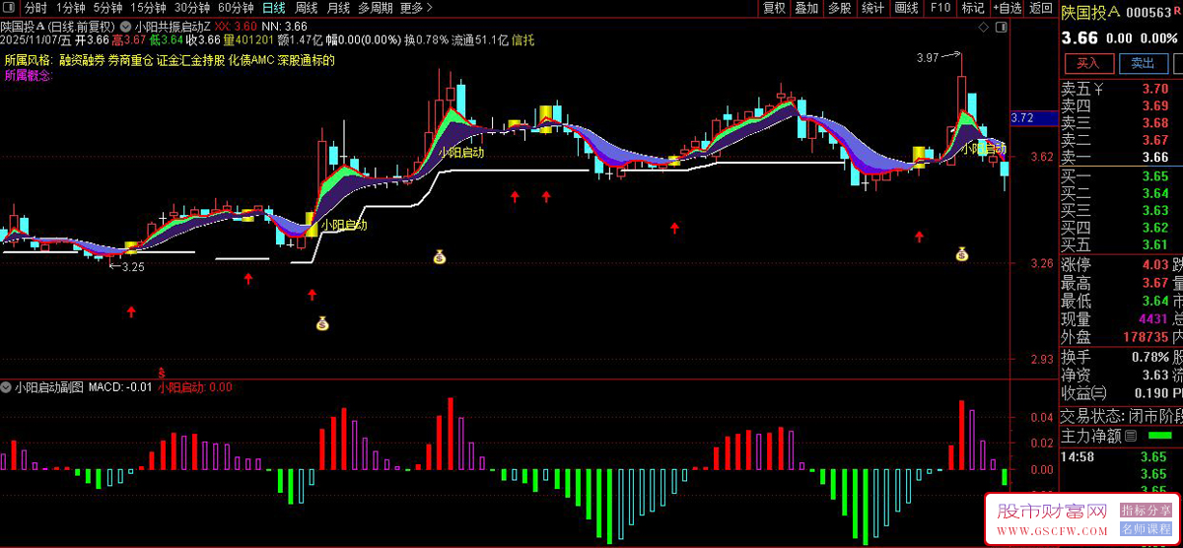Image resolution: width=1183 pixels, height=548 pixels.
Task: Click the 陕国投A stock name in side panel
Action: click(x=1091, y=13)
